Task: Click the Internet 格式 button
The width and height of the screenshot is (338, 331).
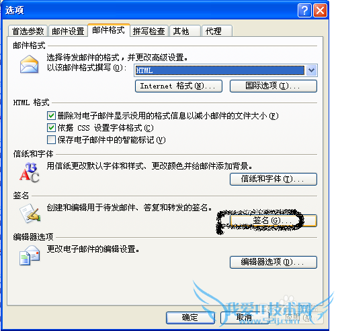Action: [179, 86]
